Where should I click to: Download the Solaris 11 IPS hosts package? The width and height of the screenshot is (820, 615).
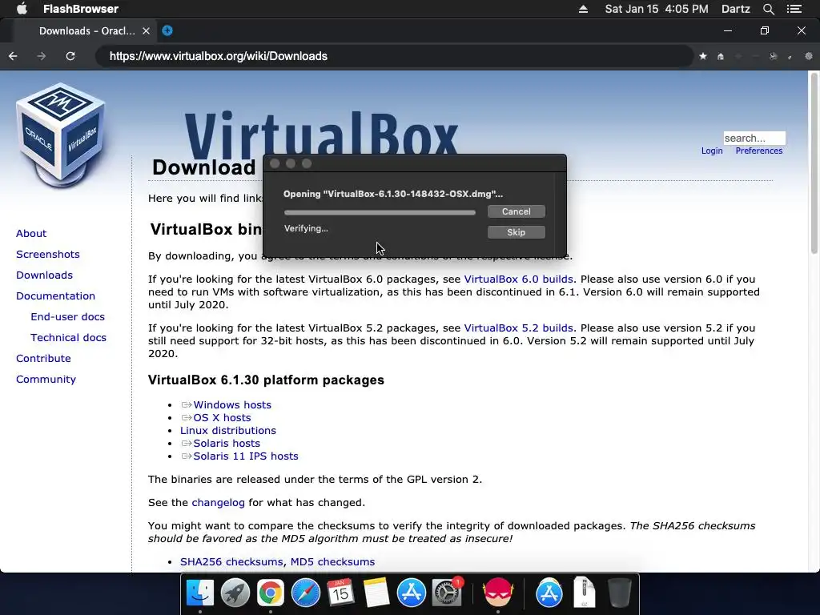(x=246, y=456)
